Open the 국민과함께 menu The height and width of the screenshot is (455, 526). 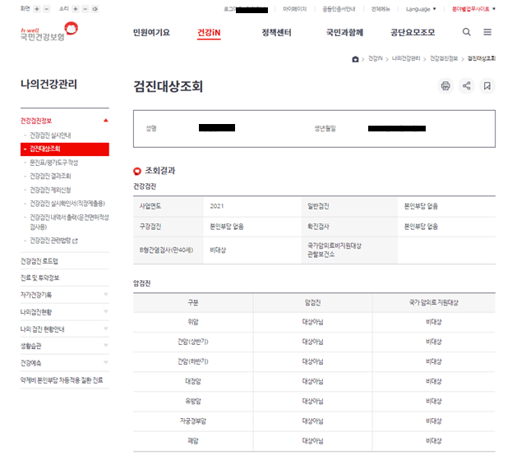click(x=344, y=33)
